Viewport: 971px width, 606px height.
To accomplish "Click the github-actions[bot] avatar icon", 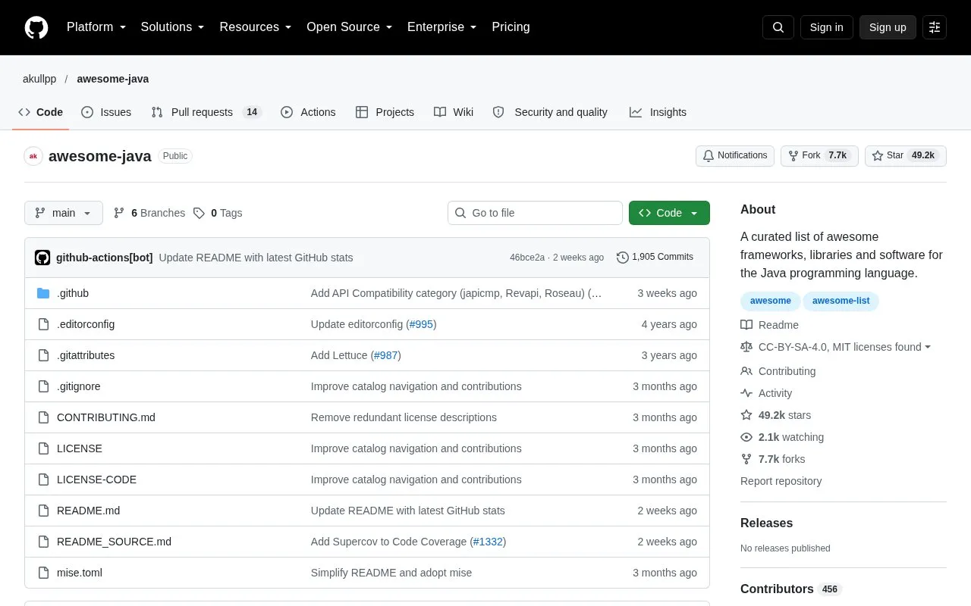I will click(42, 258).
